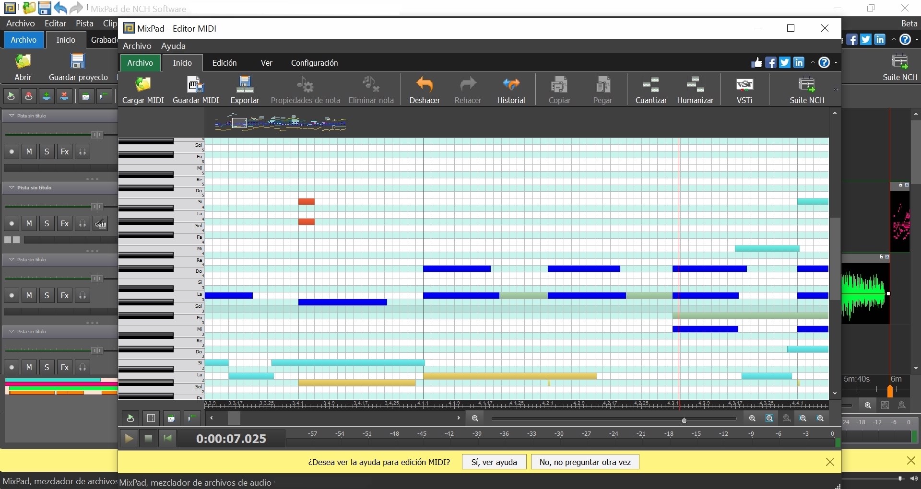921x489 pixels.
Task: Select the Guardar MIDI tool
Action: click(196, 90)
